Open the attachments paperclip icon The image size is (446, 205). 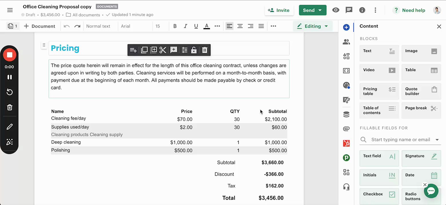(346, 129)
